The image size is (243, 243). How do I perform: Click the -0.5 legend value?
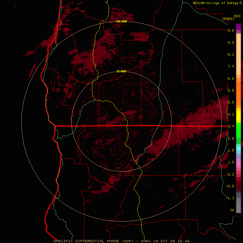tap(230, 186)
